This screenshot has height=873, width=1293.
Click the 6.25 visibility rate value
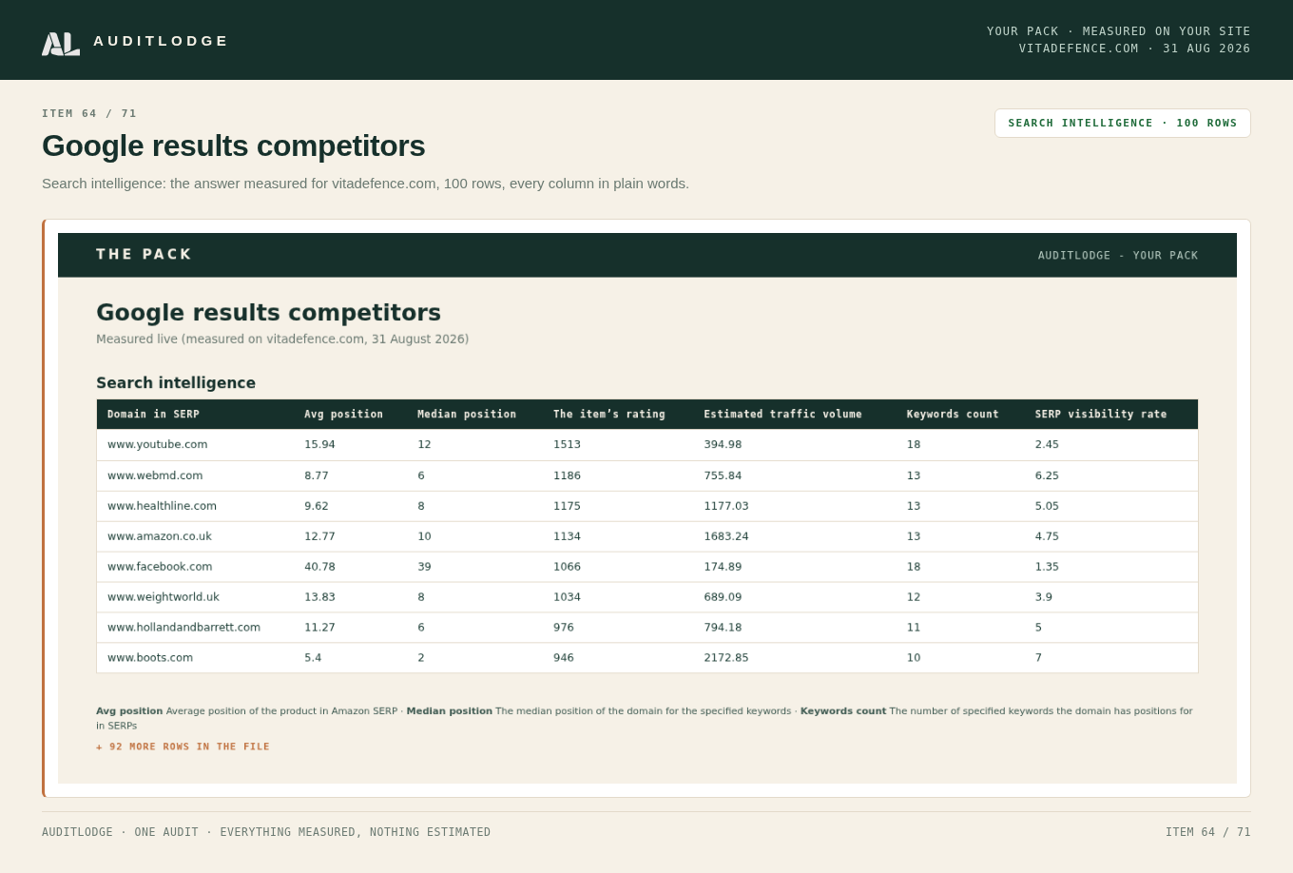[x=1047, y=475]
